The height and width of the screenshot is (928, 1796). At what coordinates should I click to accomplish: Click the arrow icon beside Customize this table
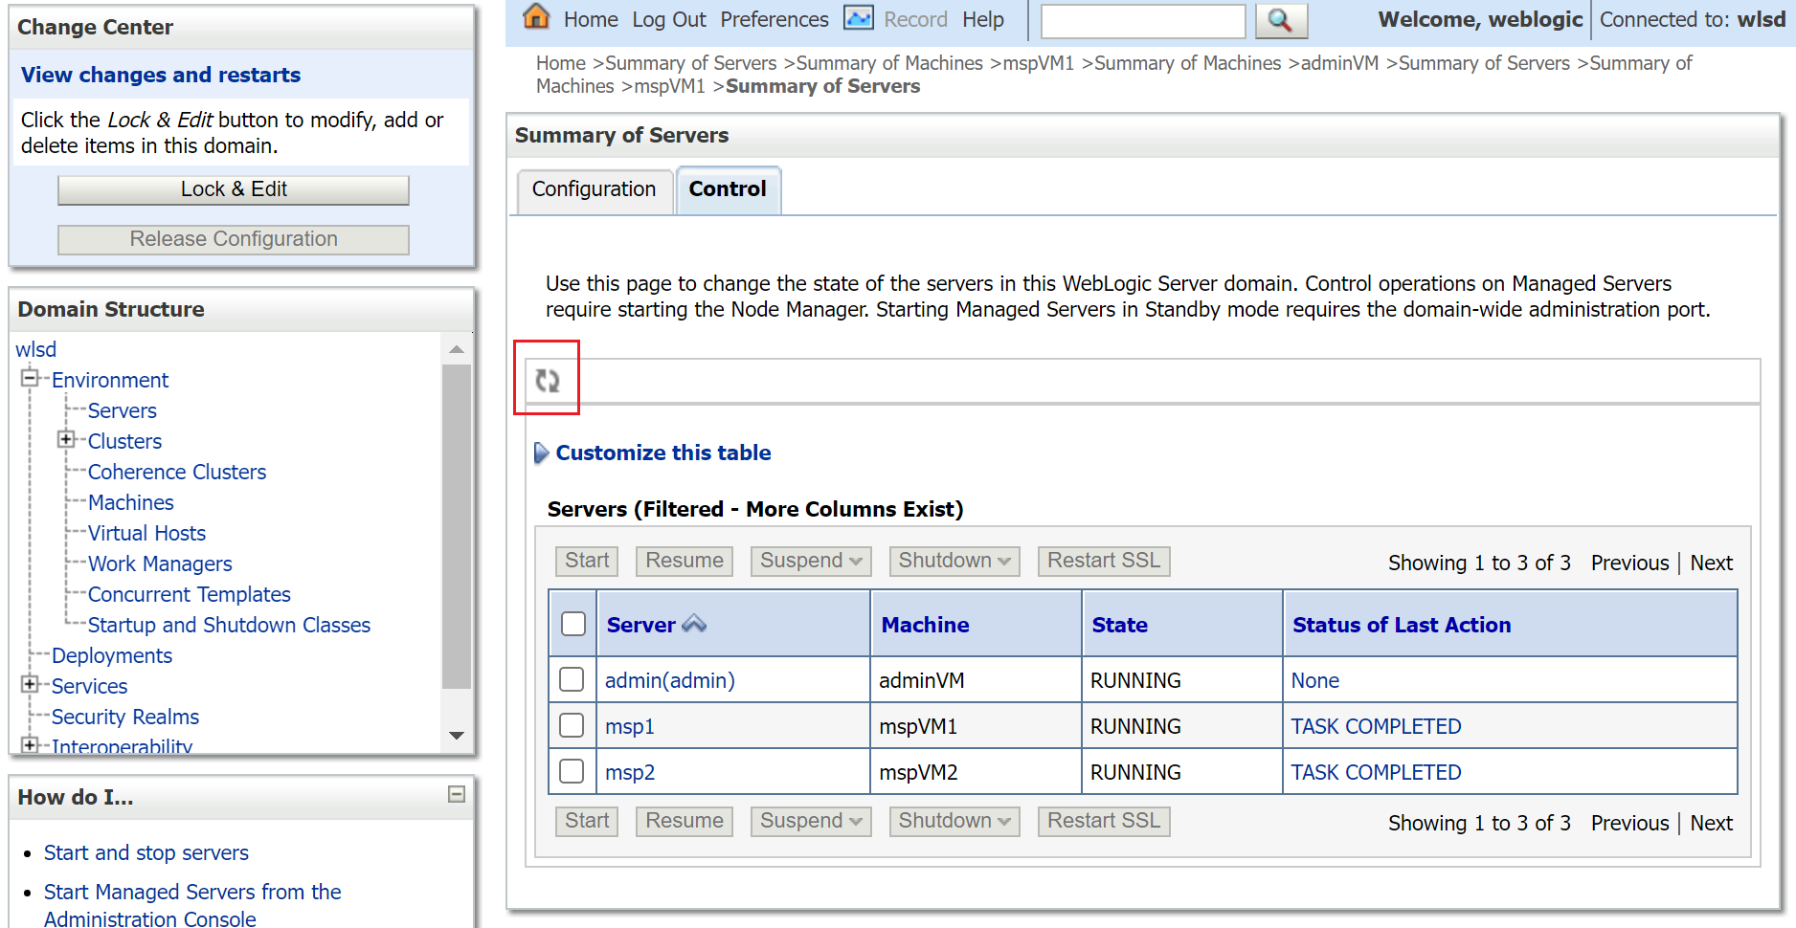coord(542,453)
